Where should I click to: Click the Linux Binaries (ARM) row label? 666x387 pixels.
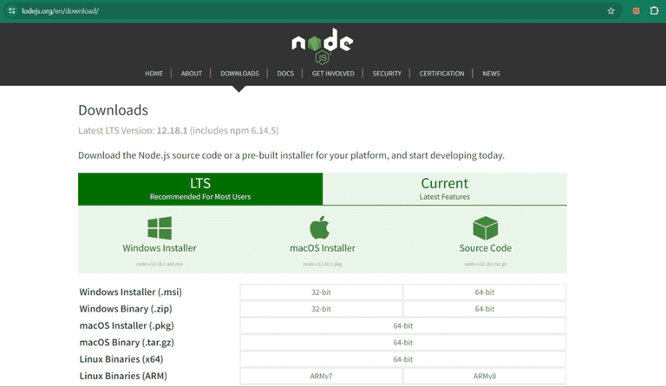click(x=123, y=376)
